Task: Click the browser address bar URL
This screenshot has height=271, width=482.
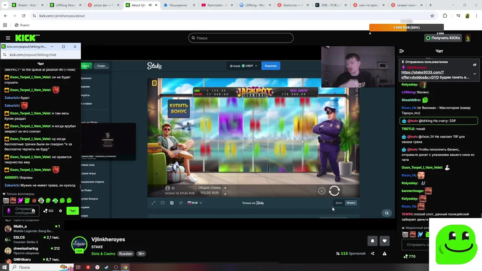Action: pyautogui.click(x=62, y=16)
